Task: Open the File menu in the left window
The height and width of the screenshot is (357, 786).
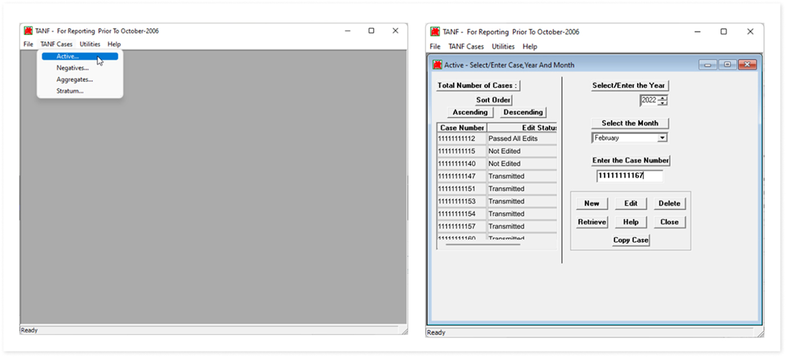Action: coord(28,44)
